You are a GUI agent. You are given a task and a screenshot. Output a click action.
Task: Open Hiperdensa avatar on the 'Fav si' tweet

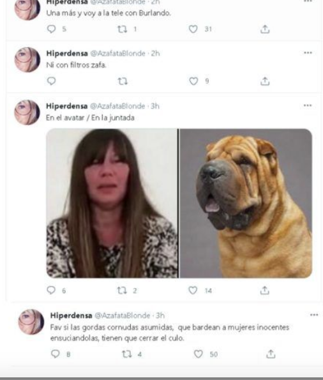31,322
